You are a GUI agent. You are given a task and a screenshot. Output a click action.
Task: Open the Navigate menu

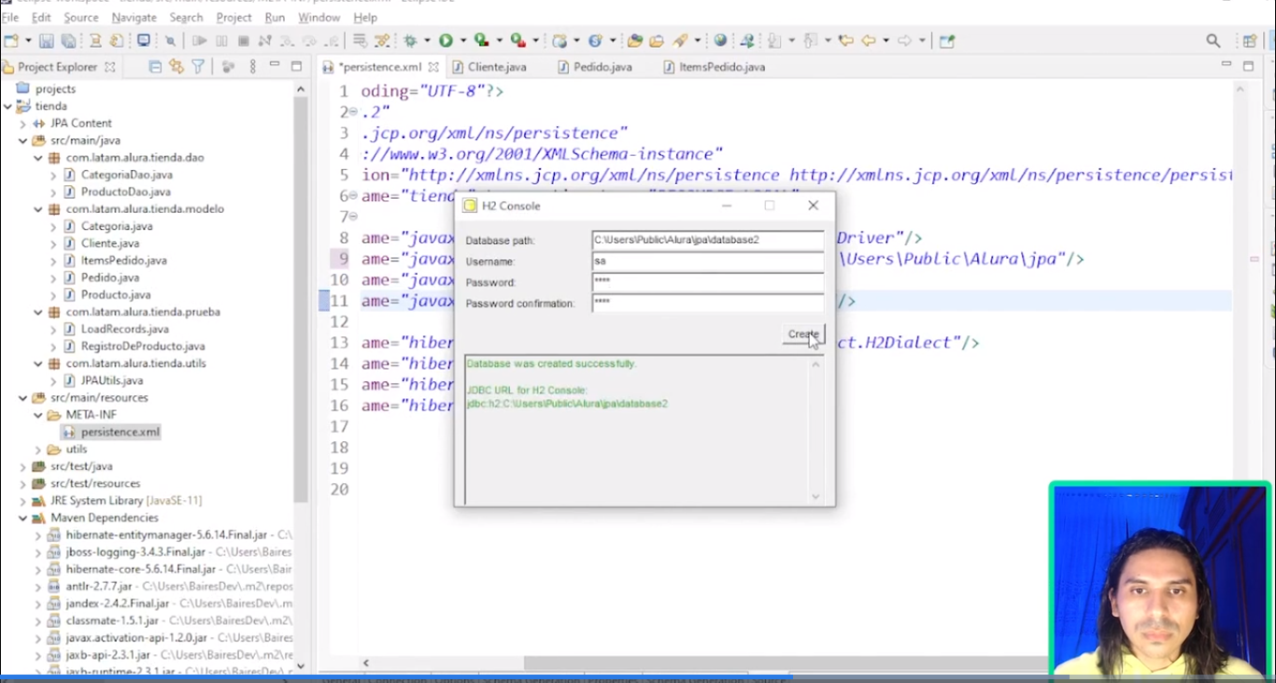point(135,17)
